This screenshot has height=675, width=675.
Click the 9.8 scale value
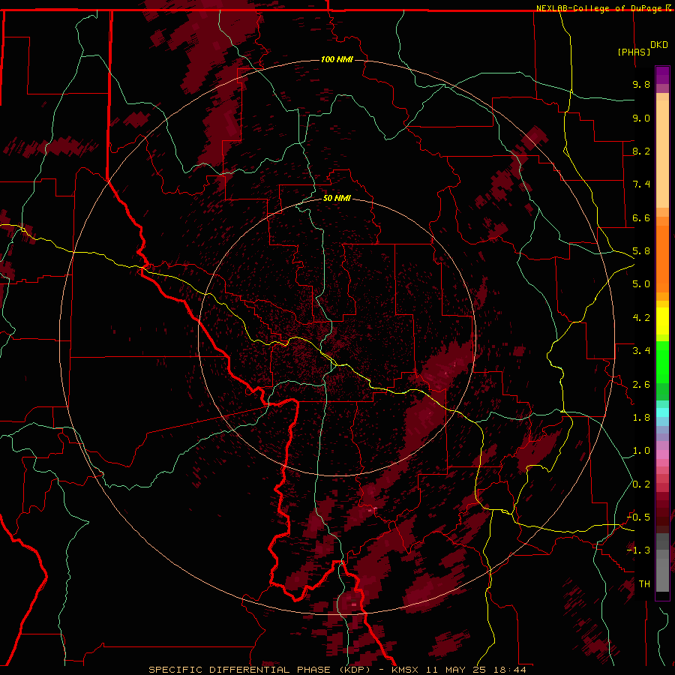641,84
